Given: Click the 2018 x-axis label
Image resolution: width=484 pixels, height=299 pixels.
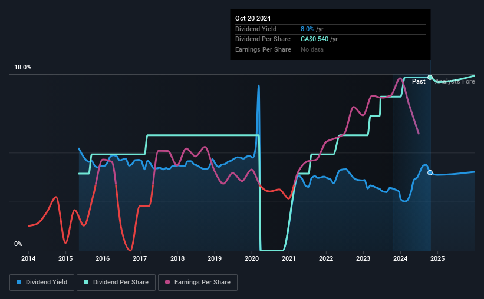Looking at the screenshot, I should (177, 258).
